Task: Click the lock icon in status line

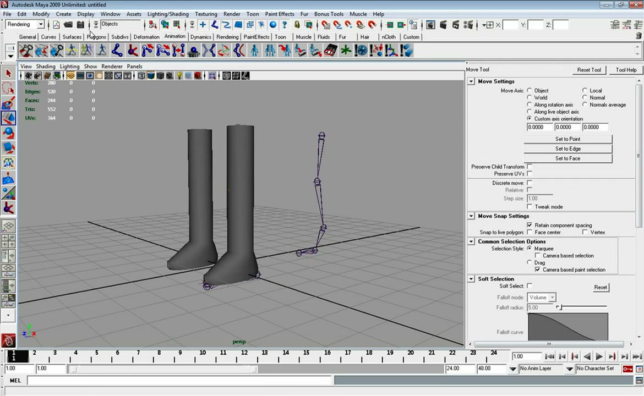Action: tap(297, 25)
